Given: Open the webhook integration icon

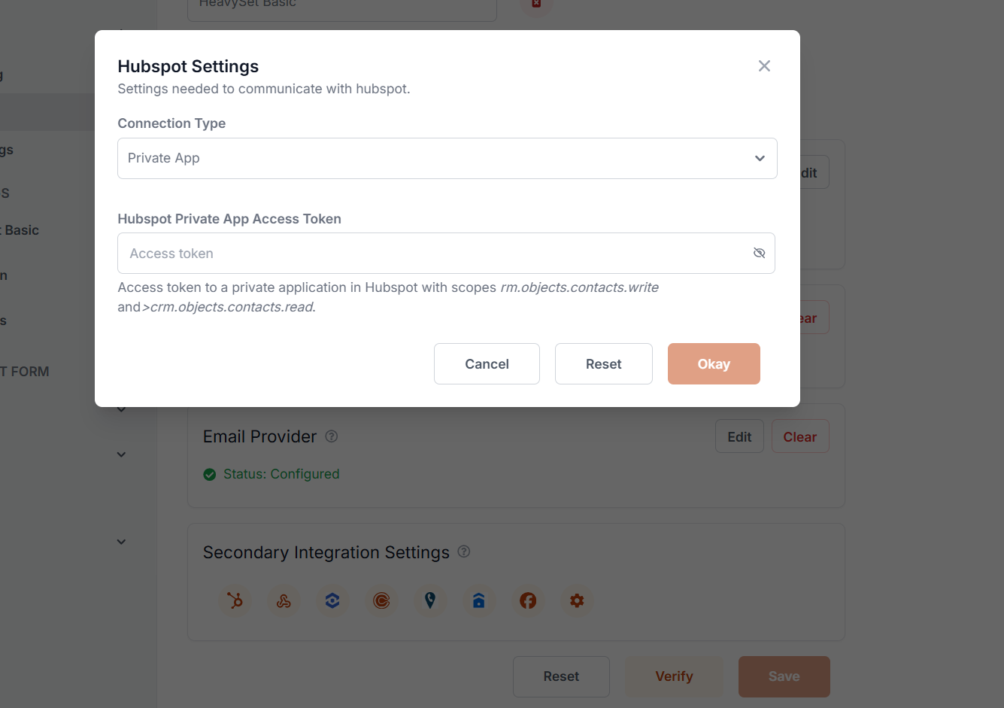Looking at the screenshot, I should 284,600.
